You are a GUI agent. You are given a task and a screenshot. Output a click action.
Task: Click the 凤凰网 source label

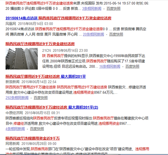11,24
